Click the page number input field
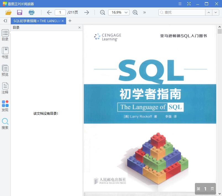222x196 pixels. pos(60,12)
